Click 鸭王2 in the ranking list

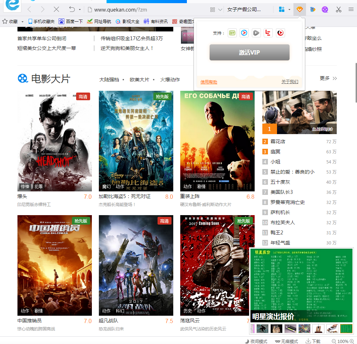277,233
